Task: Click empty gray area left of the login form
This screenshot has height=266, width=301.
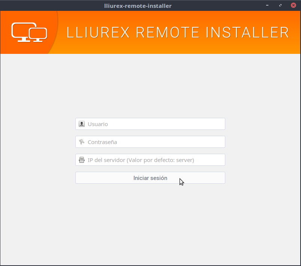Action: [x=37, y=150]
